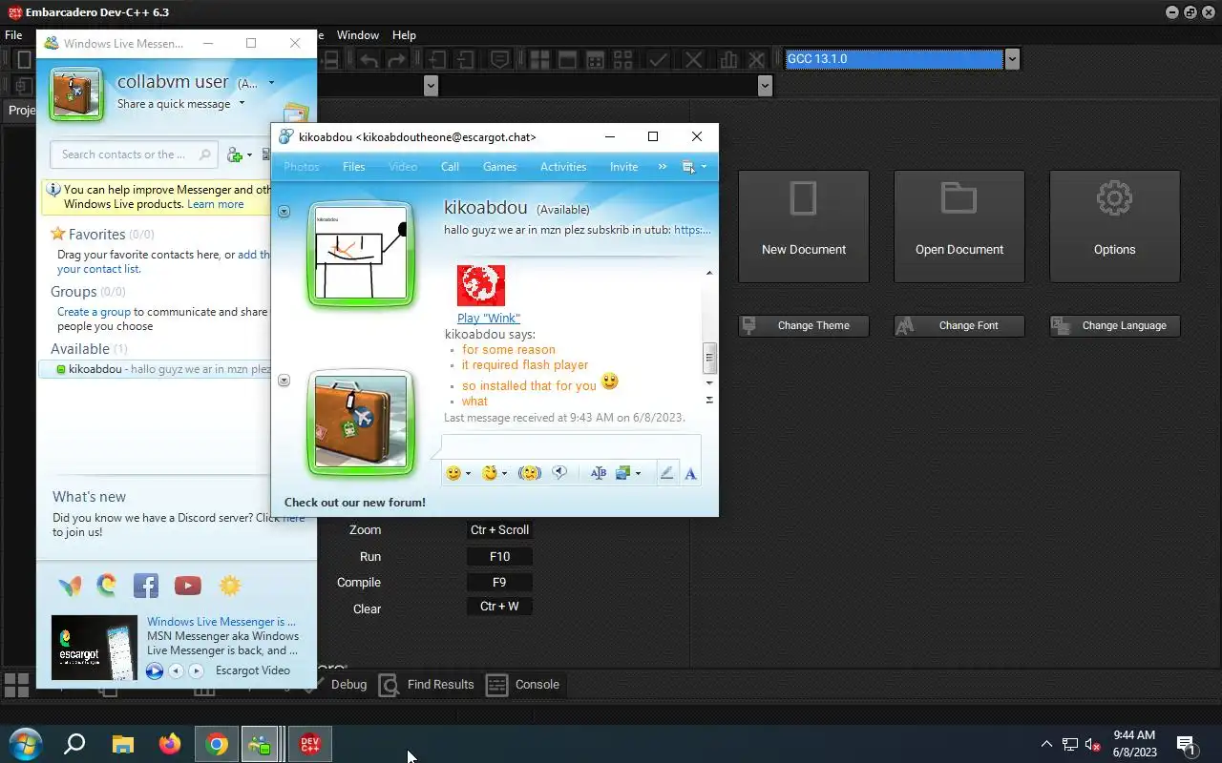Click the redo arrow in Dev-C++ toolbar
The height and width of the screenshot is (763, 1222).
click(396, 59)
